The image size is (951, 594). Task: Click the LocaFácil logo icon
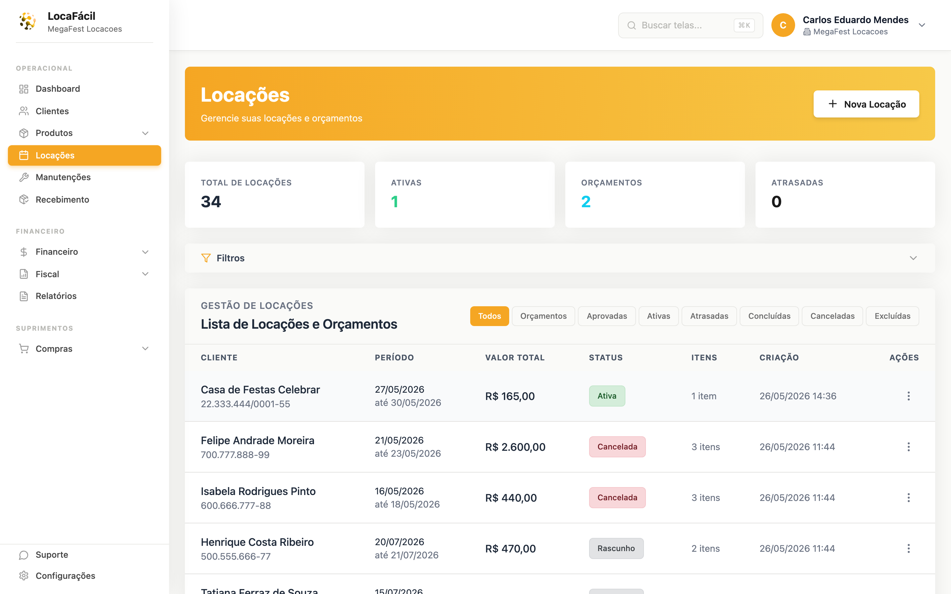coord(27,21)
